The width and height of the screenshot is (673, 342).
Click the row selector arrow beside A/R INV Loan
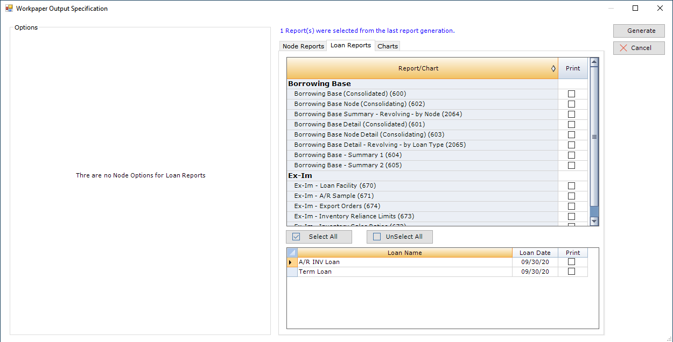[291, 262]
